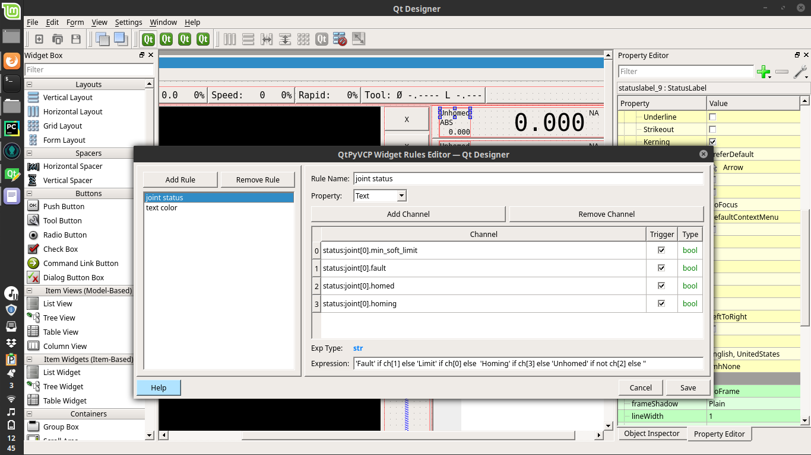Toggle Trigger checkbox for joint[0].homed
This screenshot has width=811, height=455.
(x=661, y=286)
